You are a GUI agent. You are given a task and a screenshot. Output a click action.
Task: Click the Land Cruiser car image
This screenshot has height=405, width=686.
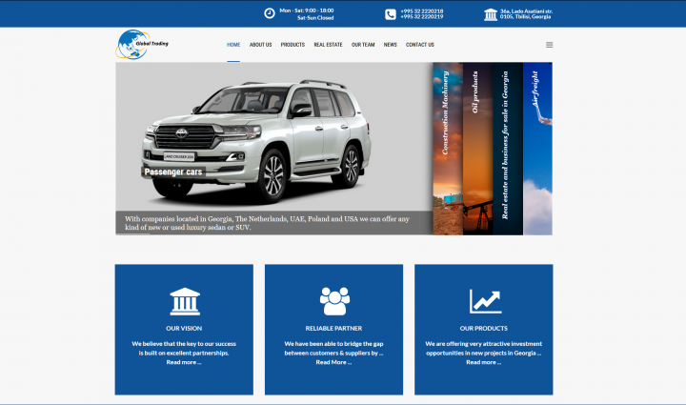click(x=258, y=140)
